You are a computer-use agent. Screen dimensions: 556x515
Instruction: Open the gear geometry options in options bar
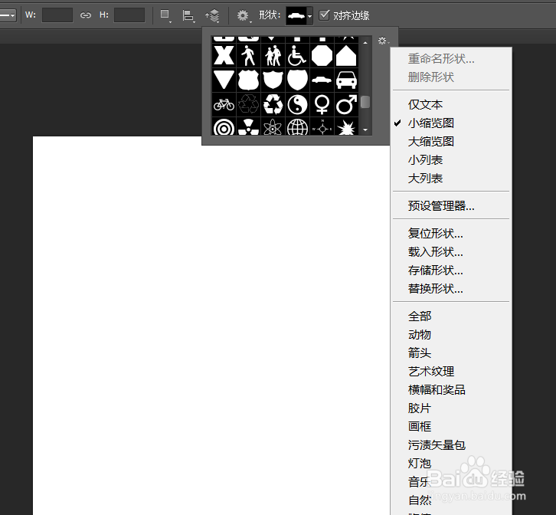pyautogui.click(x=244, y=15)
